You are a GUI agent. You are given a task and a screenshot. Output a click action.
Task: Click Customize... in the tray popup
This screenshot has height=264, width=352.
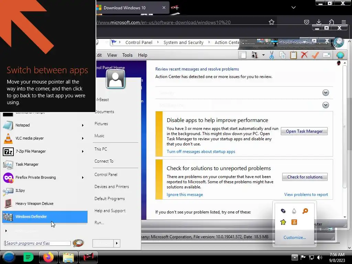click(x=295, y=237)
